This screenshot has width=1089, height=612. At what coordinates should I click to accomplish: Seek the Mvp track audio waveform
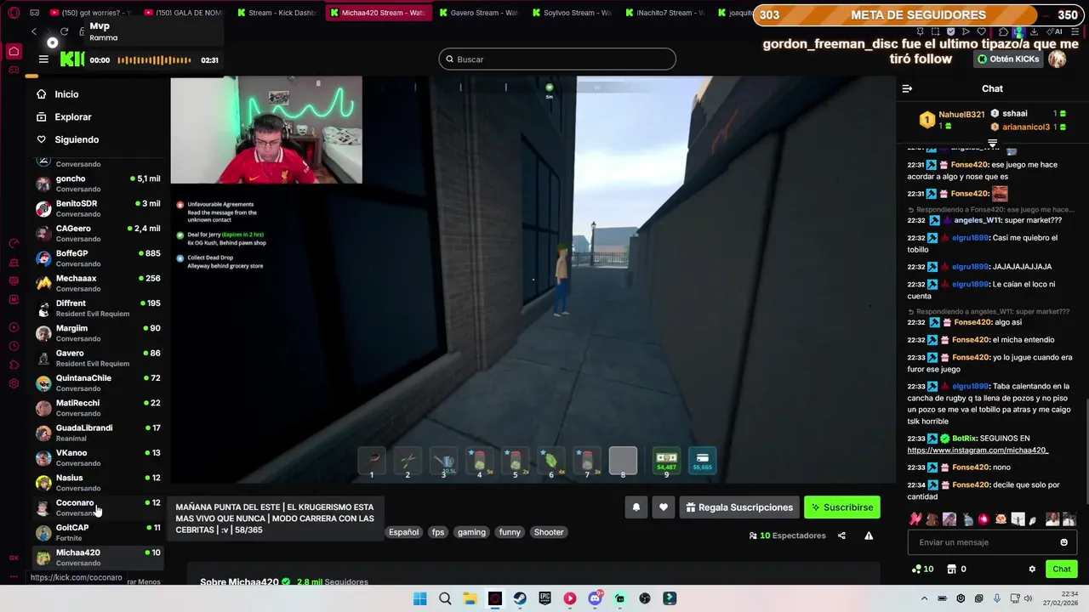[x=154, y=60]
